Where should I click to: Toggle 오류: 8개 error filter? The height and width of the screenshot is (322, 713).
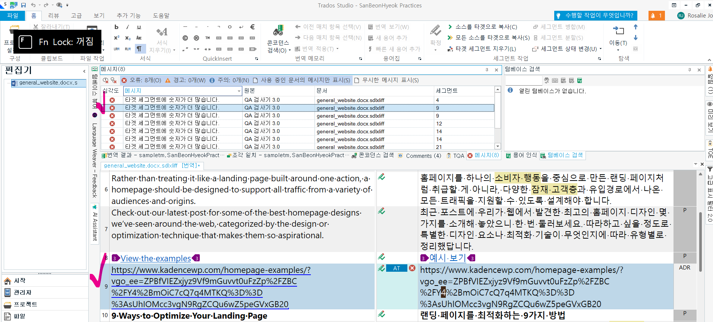coord(141,80)
